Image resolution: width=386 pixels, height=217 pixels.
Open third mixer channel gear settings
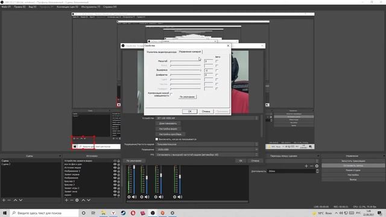(156, 197)
